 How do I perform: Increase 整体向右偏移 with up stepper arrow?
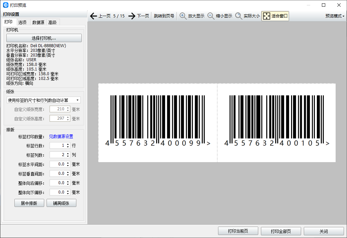click(x=68, y=182)
